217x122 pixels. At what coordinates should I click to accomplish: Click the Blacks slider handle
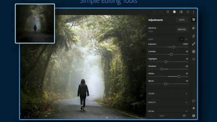[x=165, y=84]
